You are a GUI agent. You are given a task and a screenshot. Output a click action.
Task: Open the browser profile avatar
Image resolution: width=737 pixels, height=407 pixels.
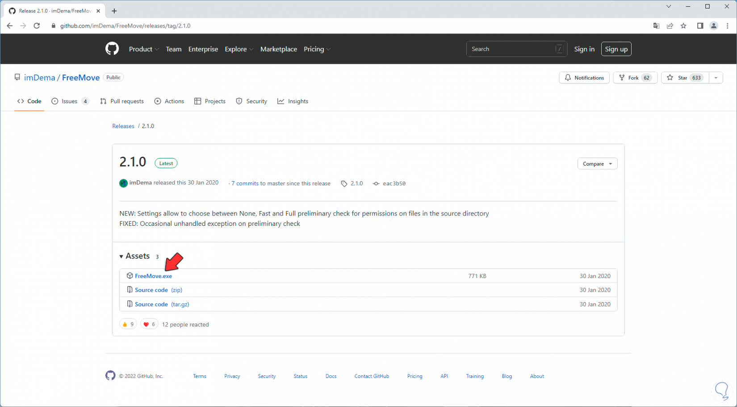coord(714,26)
